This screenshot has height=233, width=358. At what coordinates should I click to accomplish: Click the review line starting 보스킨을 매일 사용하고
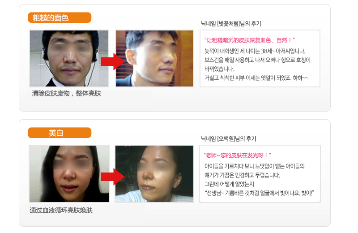pyautogui.click(x=257, y=60)
